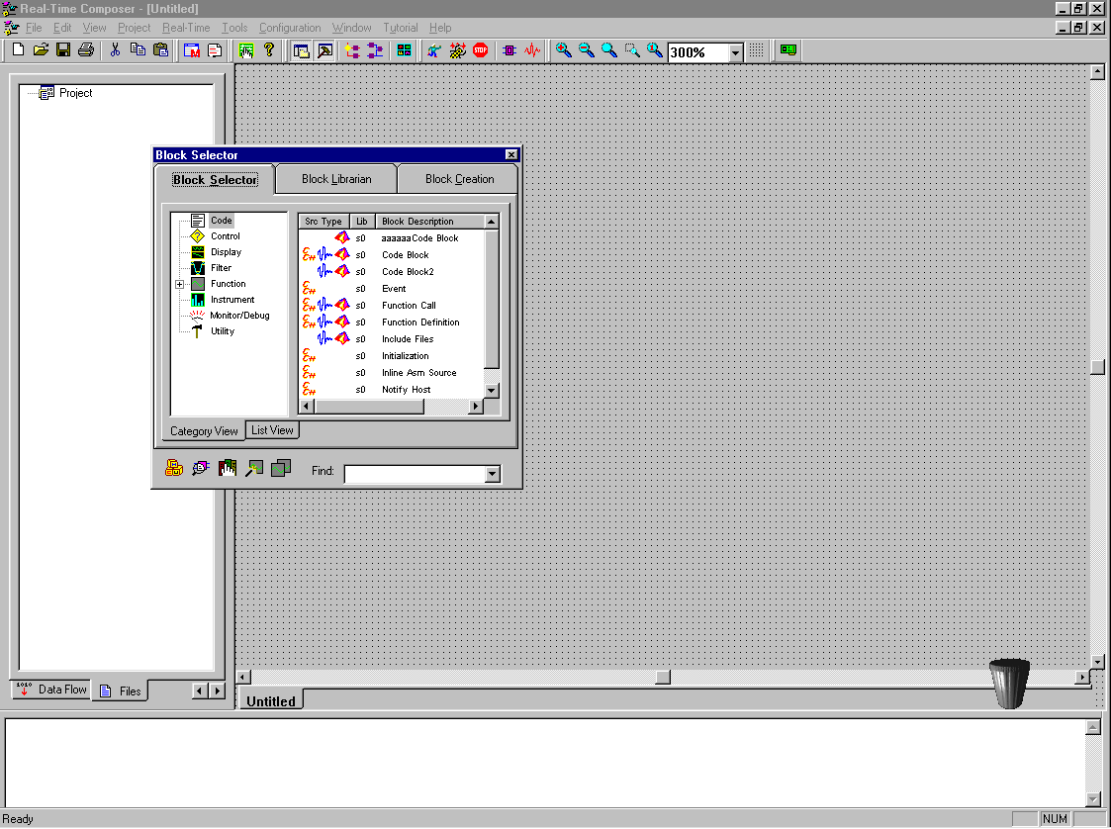
Task: Open the Tutorial menu
Action: click(x=401, y=28)
